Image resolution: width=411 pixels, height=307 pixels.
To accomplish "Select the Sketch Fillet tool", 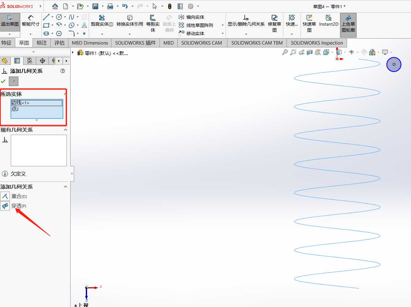I will [72, 34].
